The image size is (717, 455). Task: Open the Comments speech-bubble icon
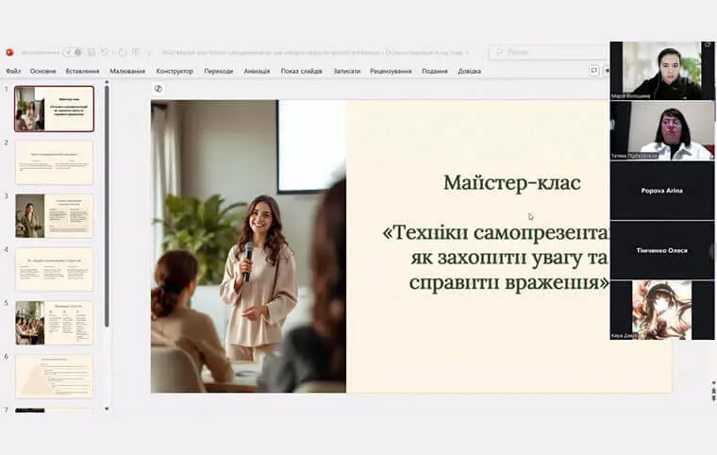coord(594,71)
